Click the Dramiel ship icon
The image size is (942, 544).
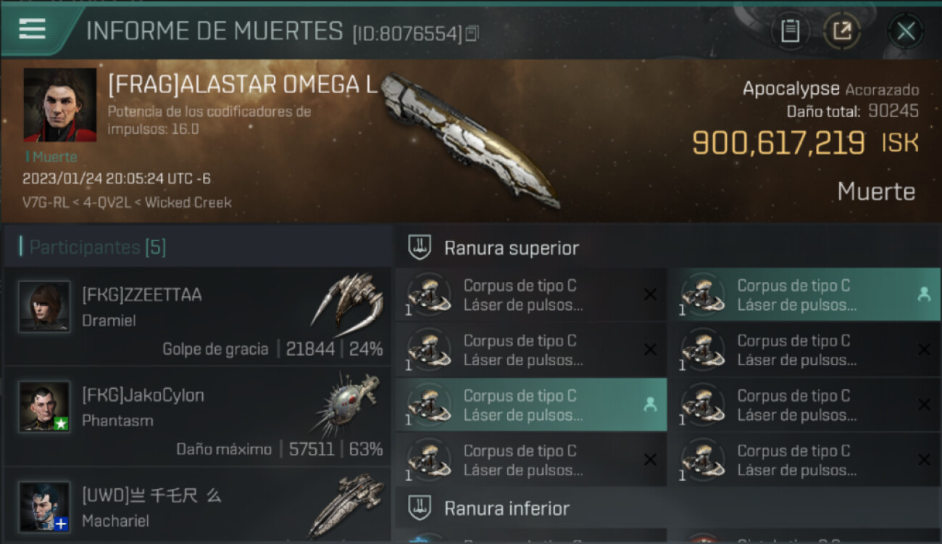(348, 300)
